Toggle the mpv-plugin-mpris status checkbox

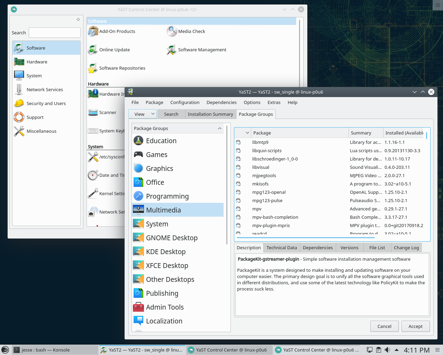coord(238,225)
